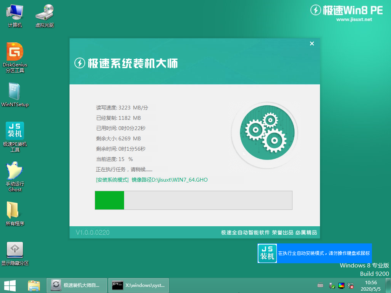Open File Explorer from the taskbar
Viewport: 391px width, 293px height.
tap(34, 285)
